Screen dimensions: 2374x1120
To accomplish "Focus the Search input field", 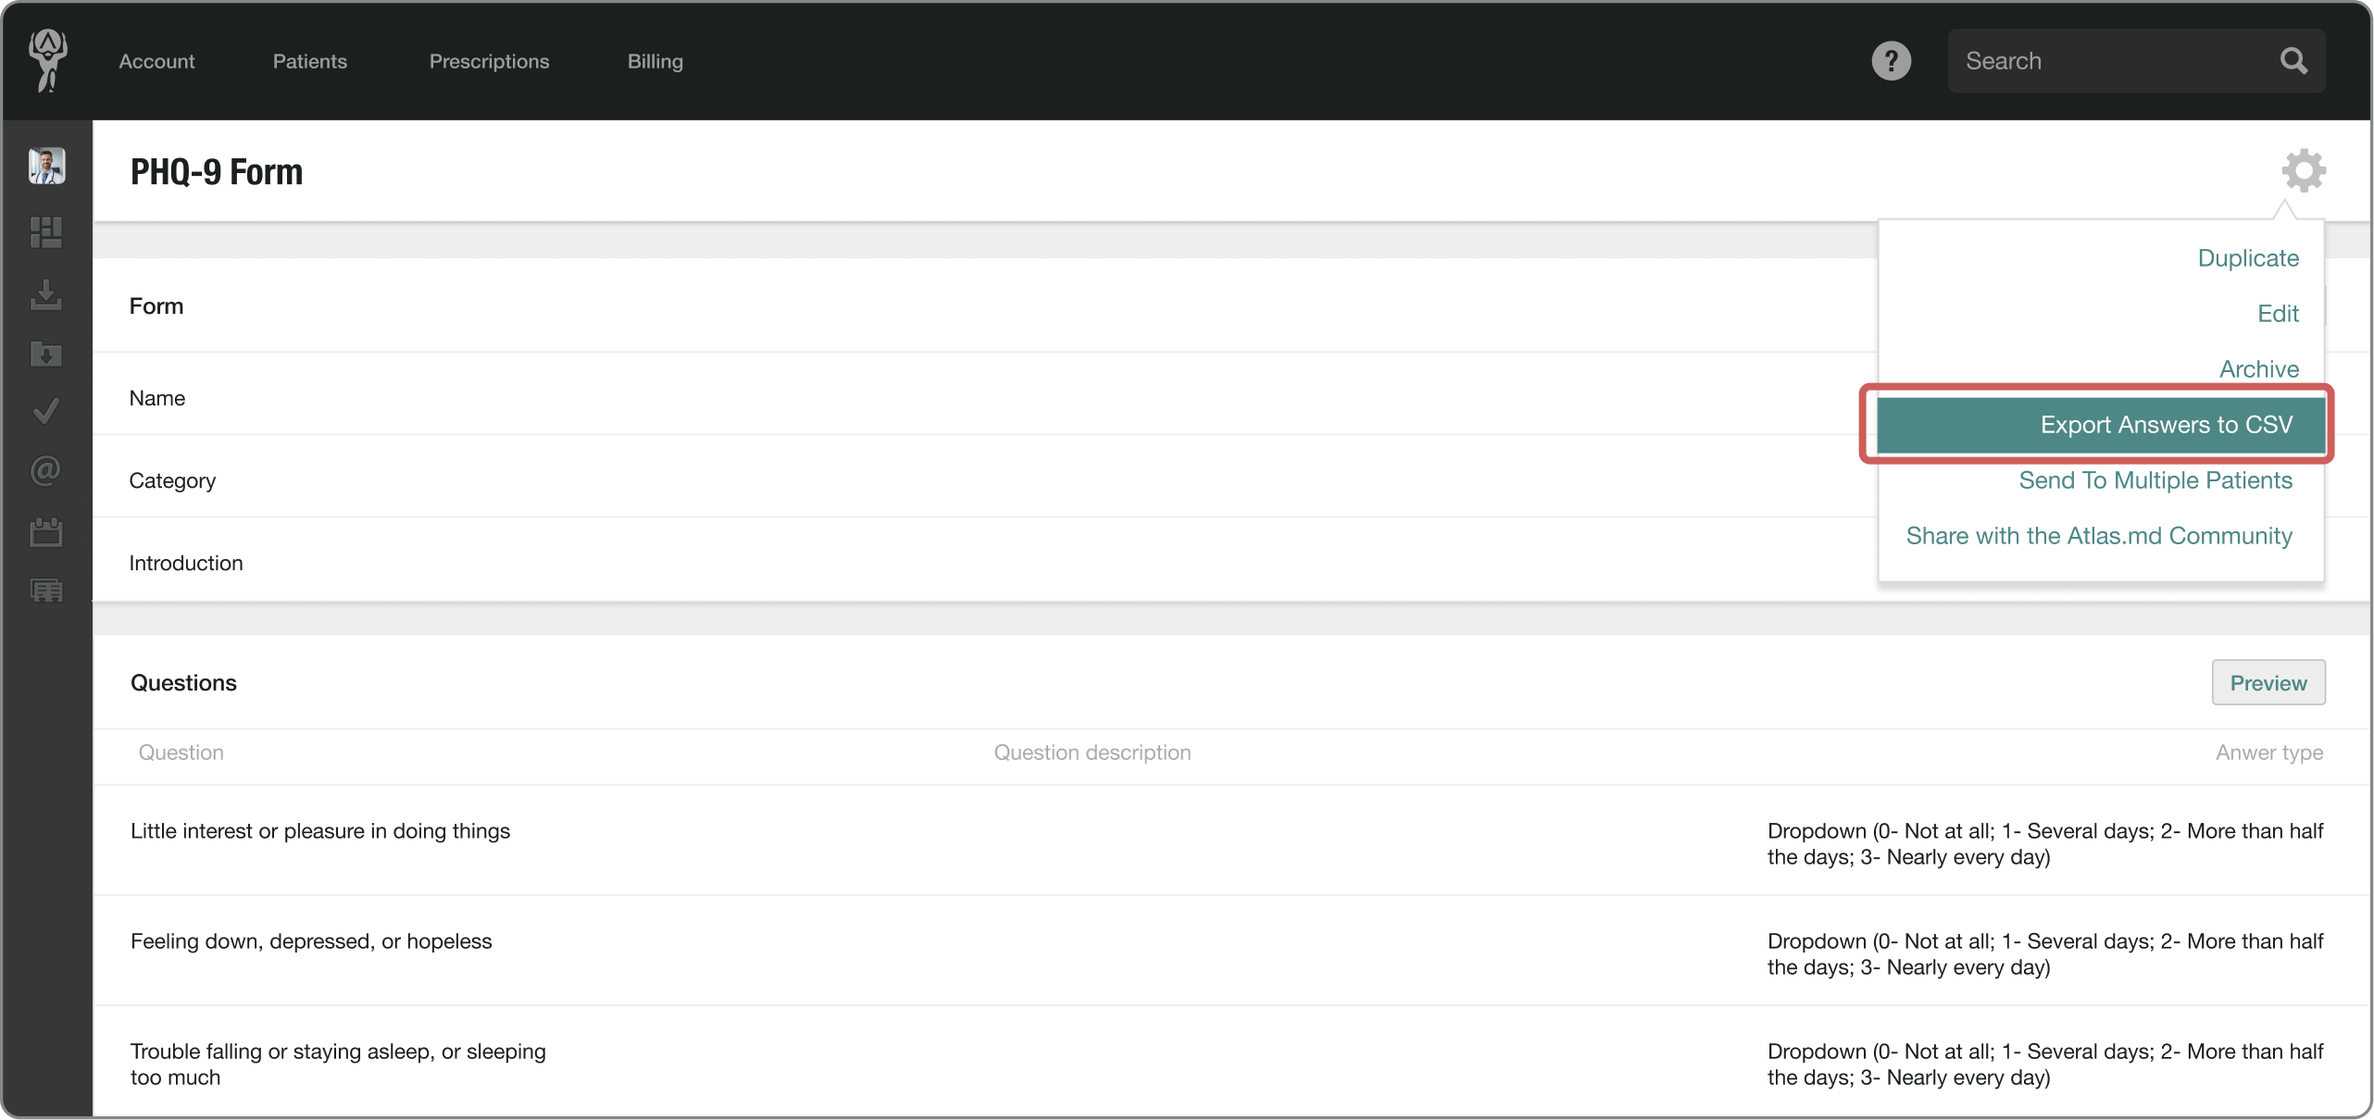I will tap(2136, 61).
